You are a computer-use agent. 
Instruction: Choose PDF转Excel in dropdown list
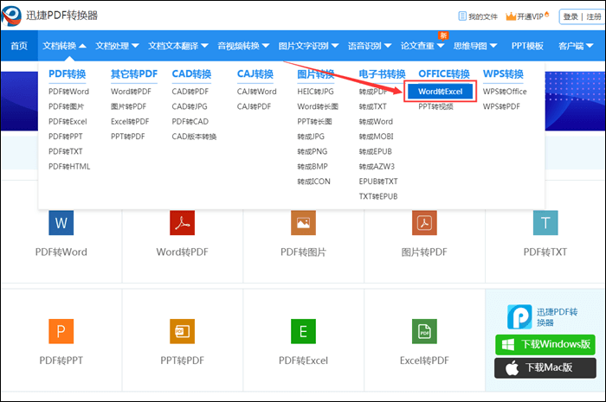pyautogui.click(x=68, y=122)
